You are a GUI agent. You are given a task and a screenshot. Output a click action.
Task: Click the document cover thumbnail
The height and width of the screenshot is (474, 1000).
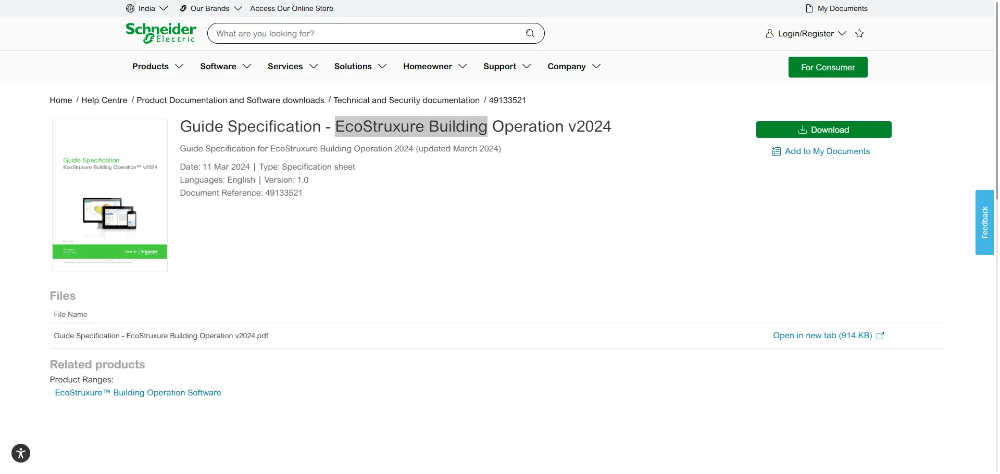tap(110, 195)
